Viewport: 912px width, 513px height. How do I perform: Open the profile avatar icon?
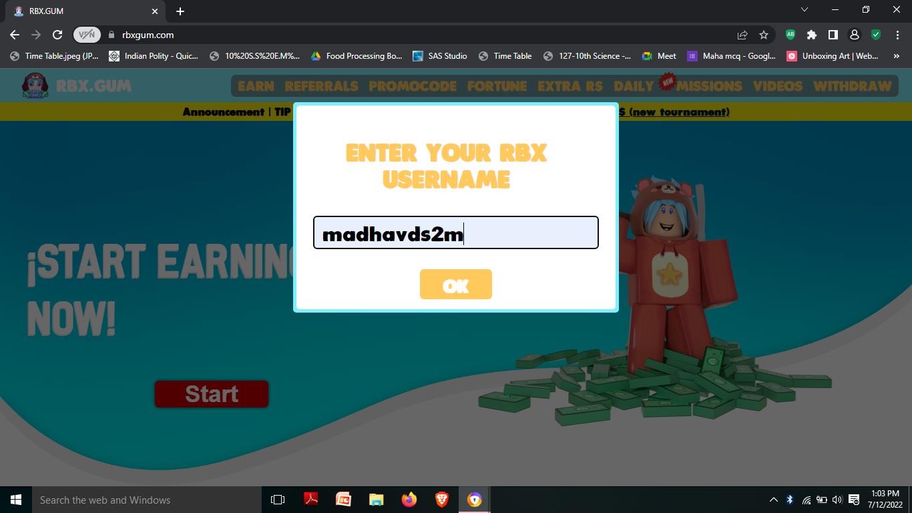(x=854, y=35)
